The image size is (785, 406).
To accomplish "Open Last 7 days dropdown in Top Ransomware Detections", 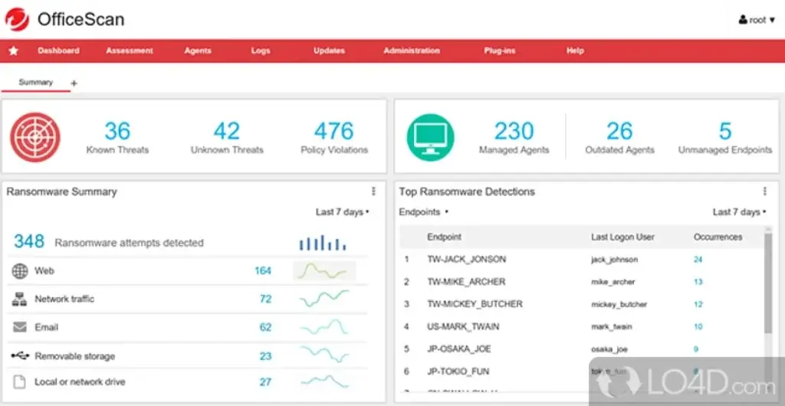I will click(x=740, y=212).
